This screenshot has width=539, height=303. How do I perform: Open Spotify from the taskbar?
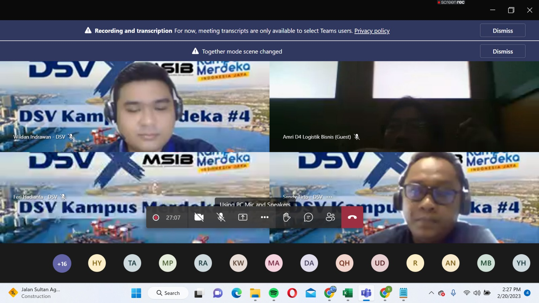click(274, 293)
